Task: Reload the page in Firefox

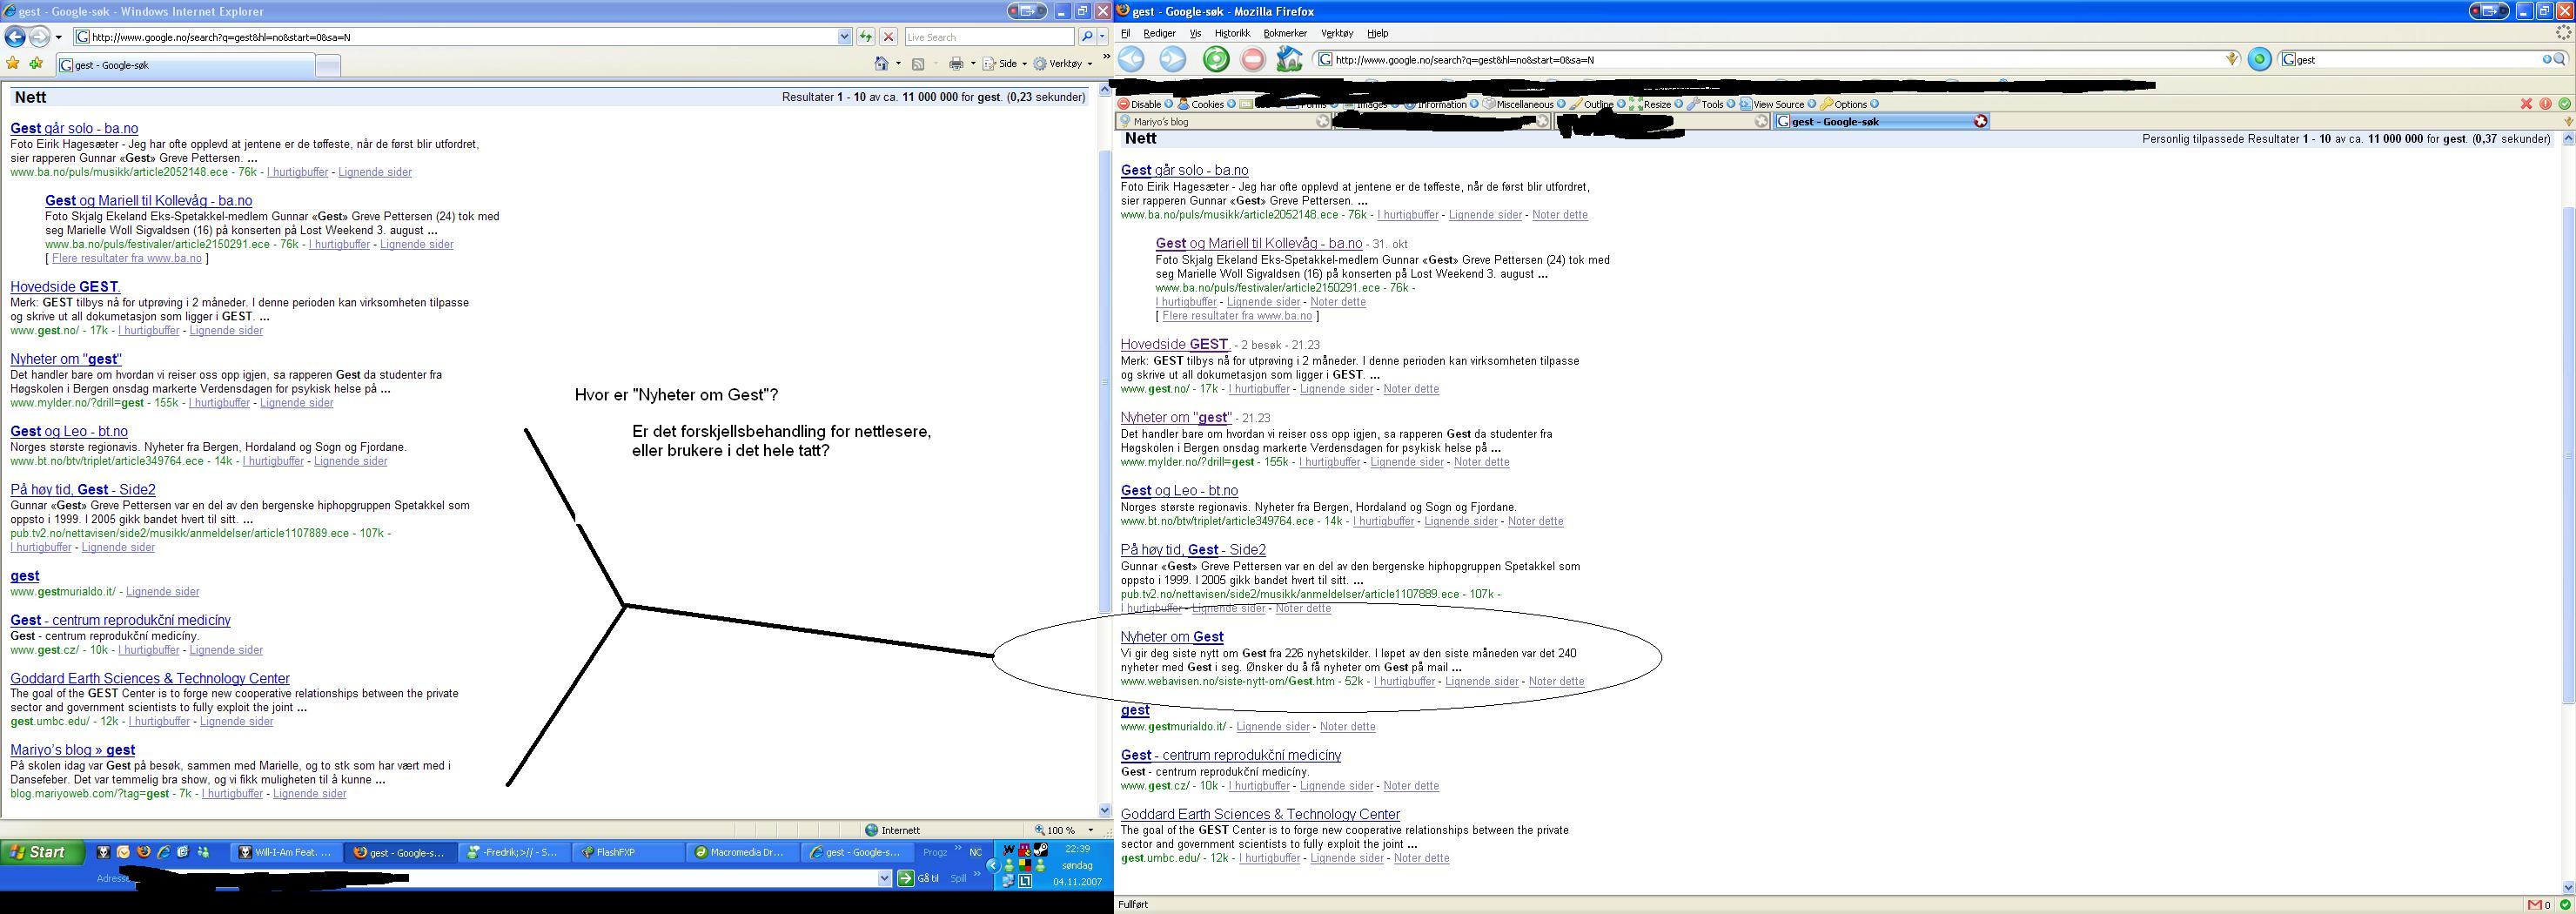Action: point(1216,59)
